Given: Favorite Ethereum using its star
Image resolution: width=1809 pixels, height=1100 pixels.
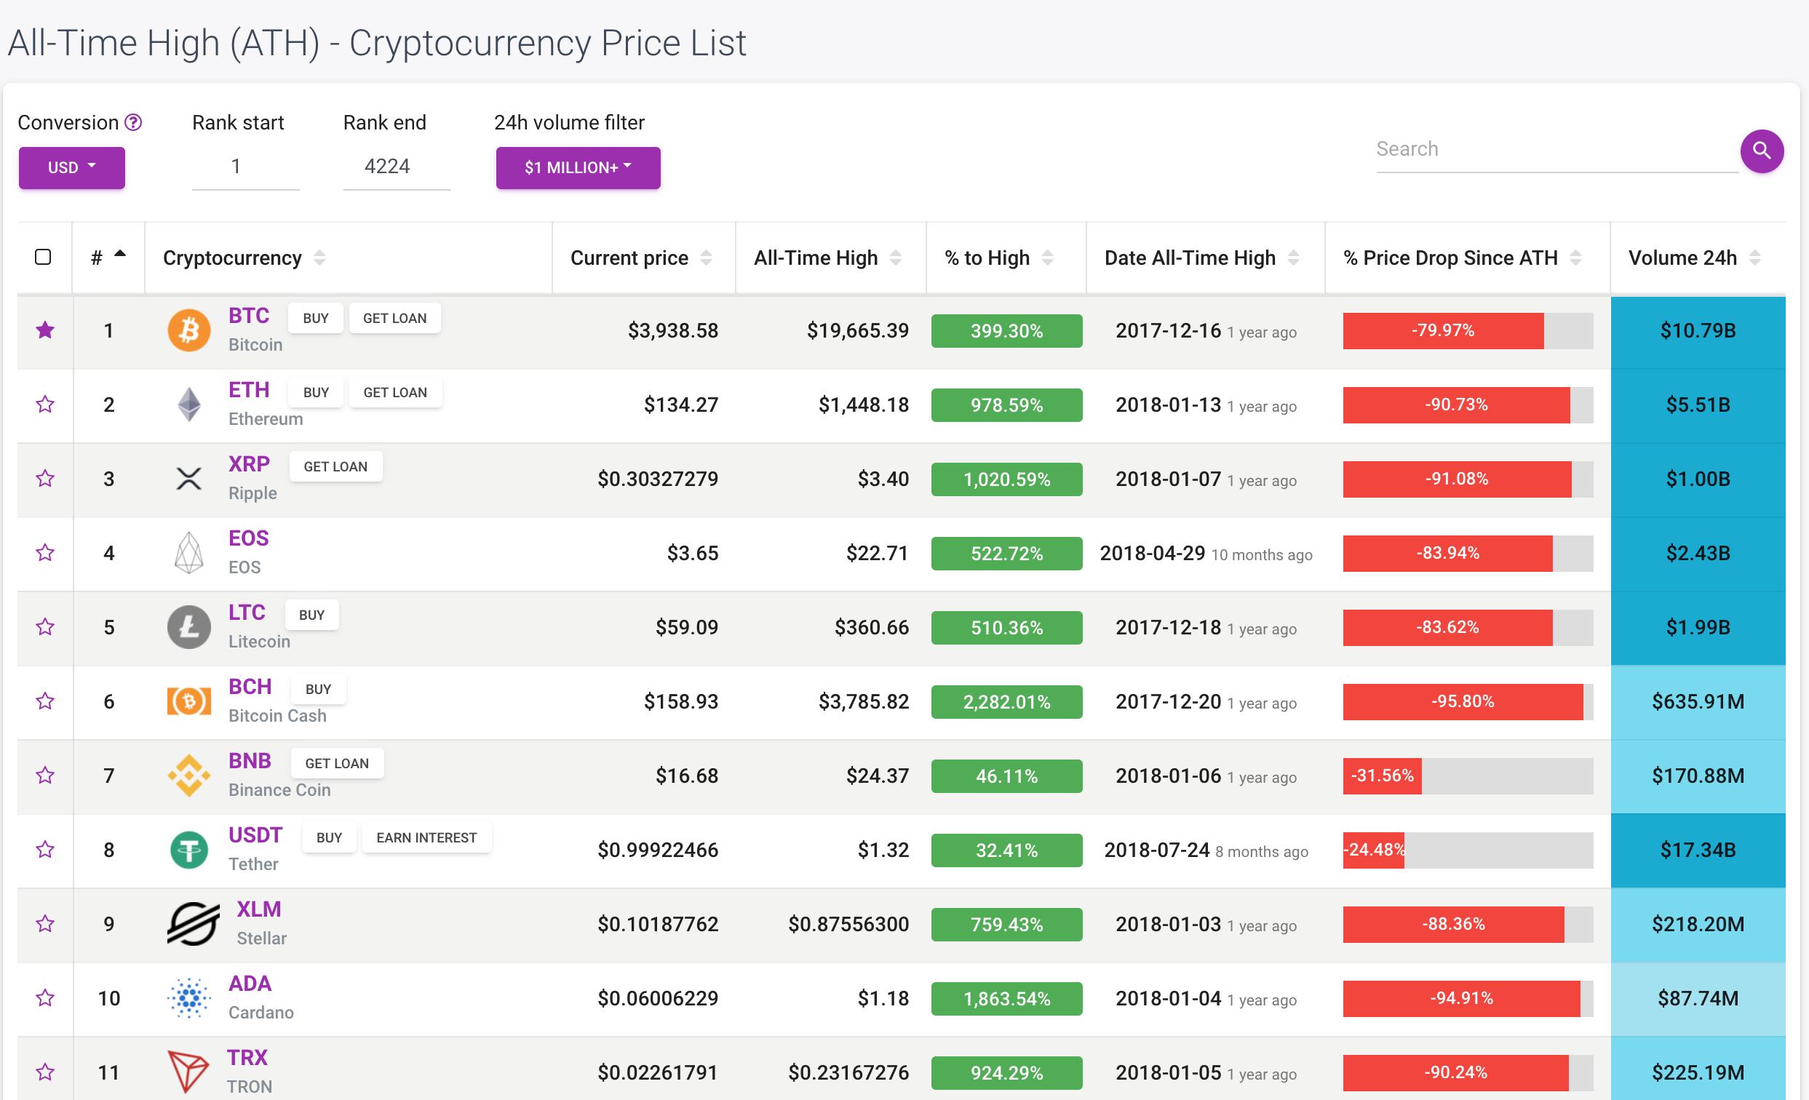Looking at the screenshot, I should tap(45, 404).
